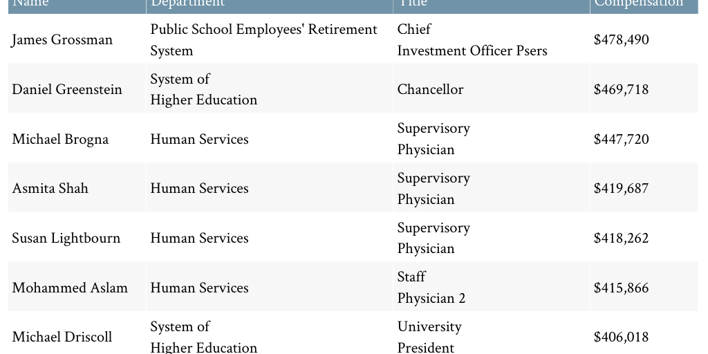The height and width of the screenshot is (354, 708).
Task: Select the Daniel Greenstein name cell
Action: pos(67,90)
